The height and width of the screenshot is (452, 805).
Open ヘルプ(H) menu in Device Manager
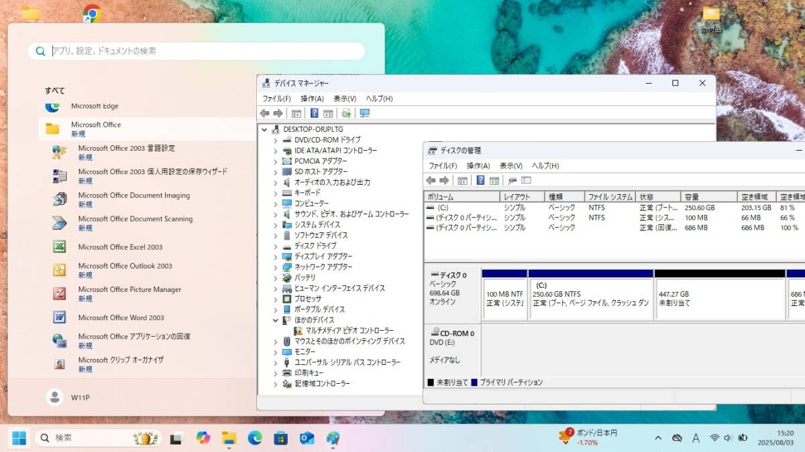pyautogui.click(x=379, y=98)
